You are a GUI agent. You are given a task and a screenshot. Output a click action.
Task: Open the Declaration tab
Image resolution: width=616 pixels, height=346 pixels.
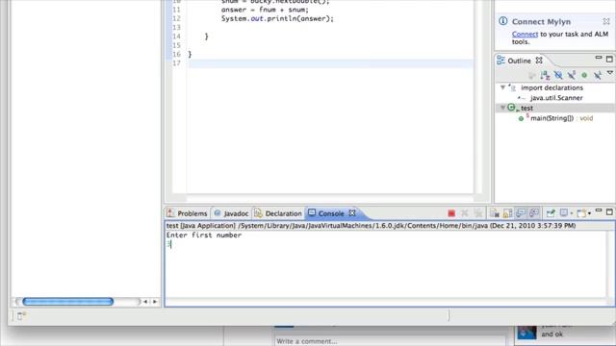coord(278,213)
